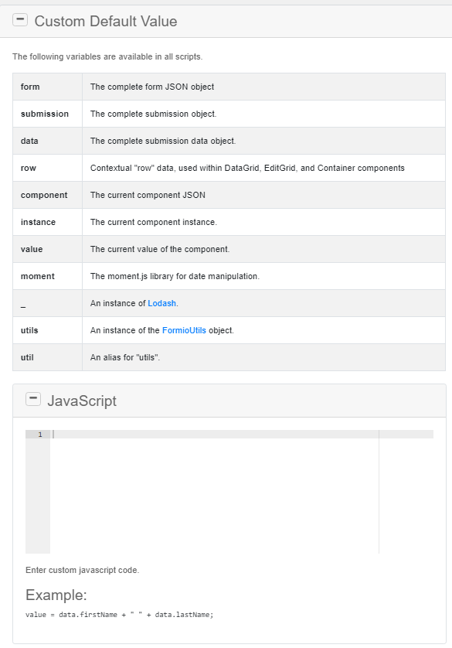
Task: Open the Lodash link
Action: 161,303
